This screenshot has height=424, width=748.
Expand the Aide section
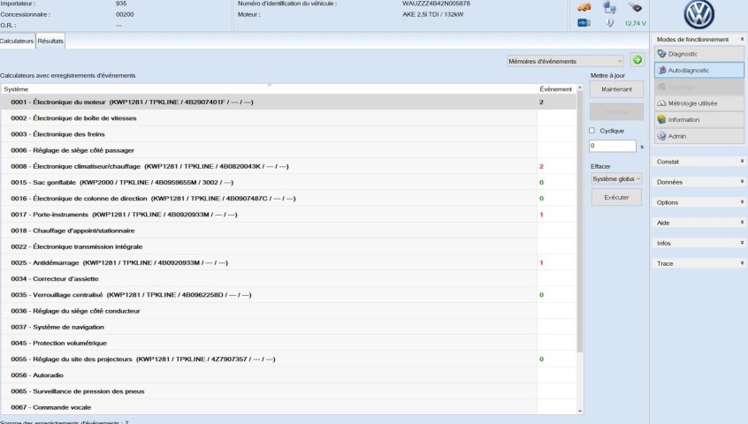[698, 223]
